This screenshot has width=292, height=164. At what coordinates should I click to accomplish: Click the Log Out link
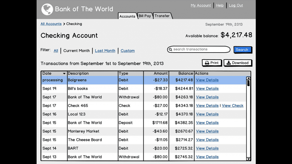pos(236,5)
